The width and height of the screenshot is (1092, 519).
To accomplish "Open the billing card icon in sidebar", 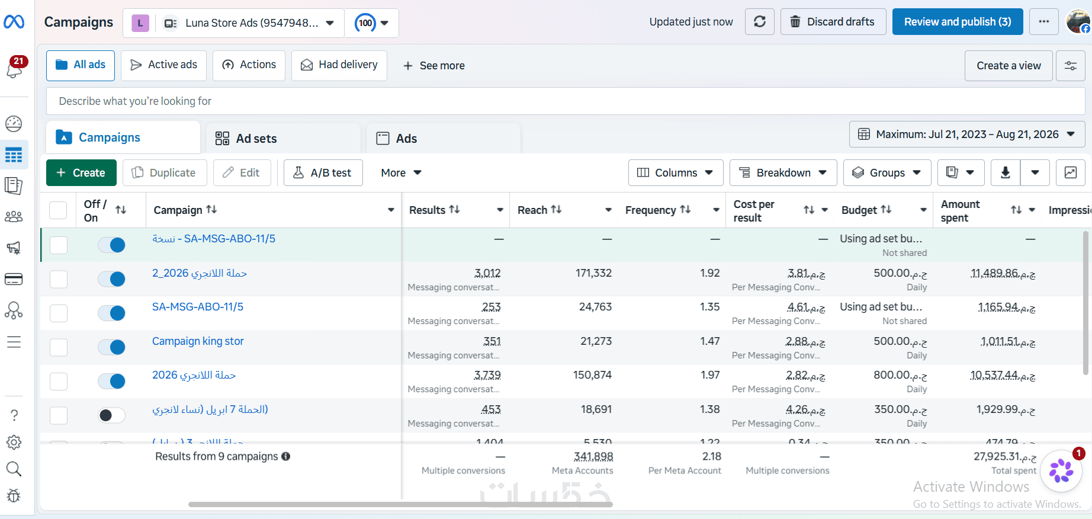I will (14, 279).
